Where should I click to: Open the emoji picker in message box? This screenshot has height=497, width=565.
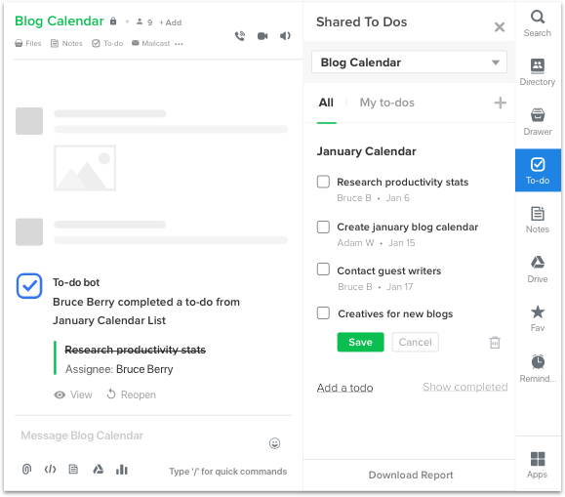[274, 443]
